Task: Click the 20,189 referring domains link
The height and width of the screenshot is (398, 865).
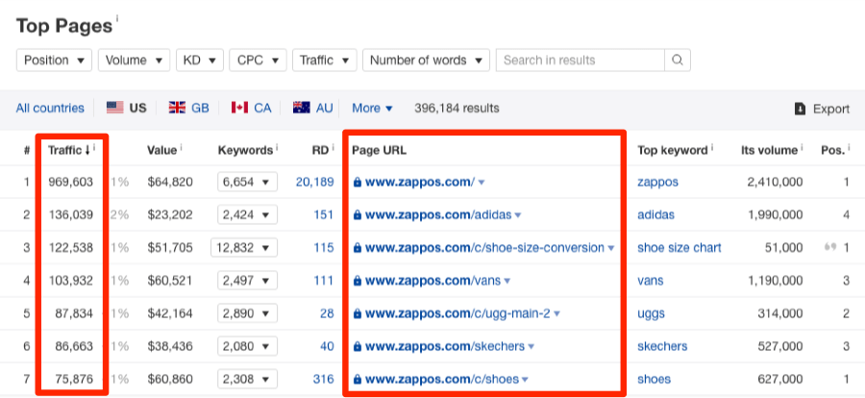Action: coord(315,182)
